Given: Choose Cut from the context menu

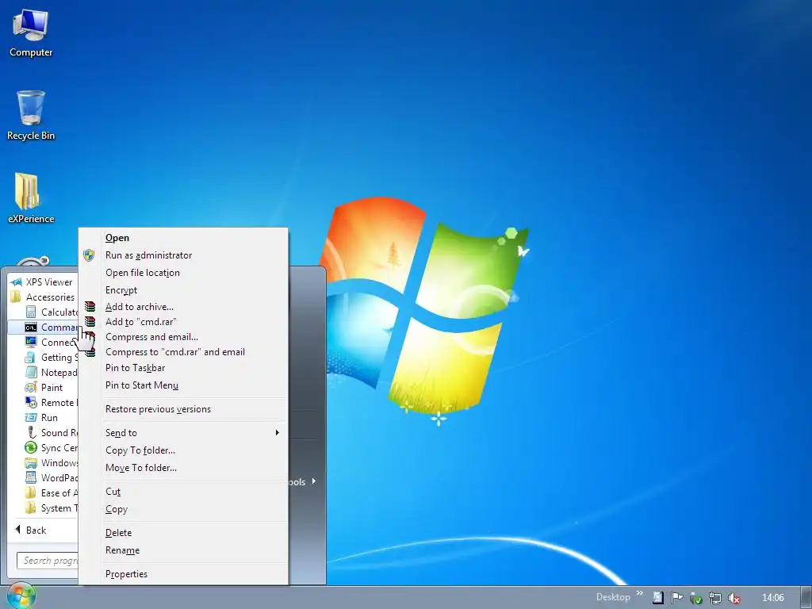Looking at the screenshot, I should coord(183,492).
